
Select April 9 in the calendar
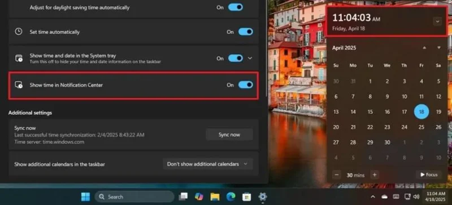pyautogui.click(x=387, y=97)
